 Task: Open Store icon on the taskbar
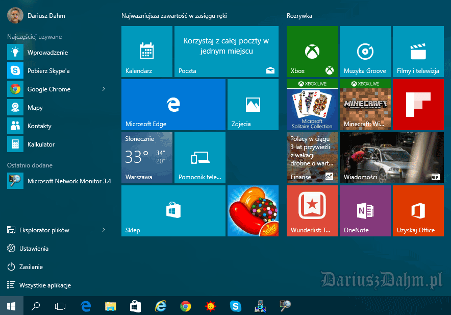pos(136,306)
